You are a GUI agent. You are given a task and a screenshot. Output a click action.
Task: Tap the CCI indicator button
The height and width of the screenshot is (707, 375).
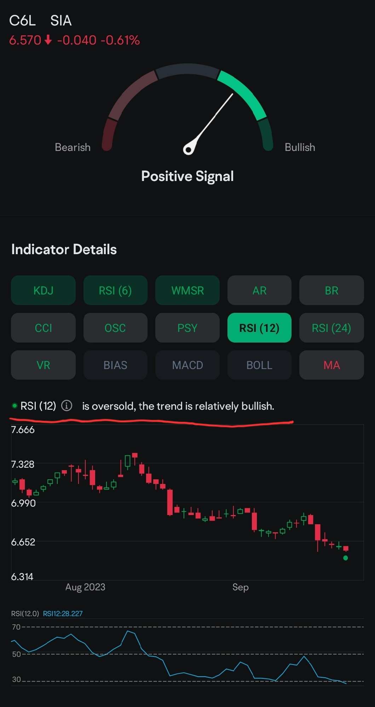pos(43,328)
